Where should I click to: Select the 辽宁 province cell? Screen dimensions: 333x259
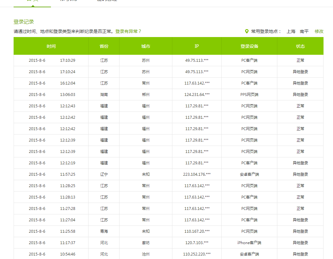(x=104, y=174)
